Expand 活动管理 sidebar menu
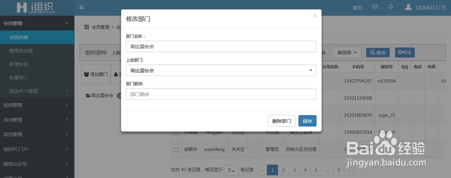The width and height of the screenshot is (451, 178). tap(37, 120)
